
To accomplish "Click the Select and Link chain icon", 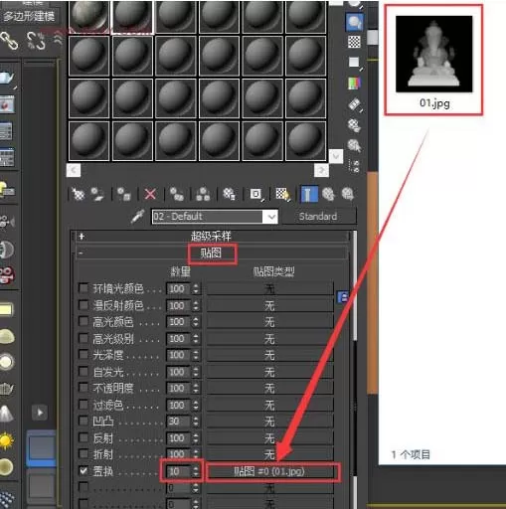I will (9, 41).
